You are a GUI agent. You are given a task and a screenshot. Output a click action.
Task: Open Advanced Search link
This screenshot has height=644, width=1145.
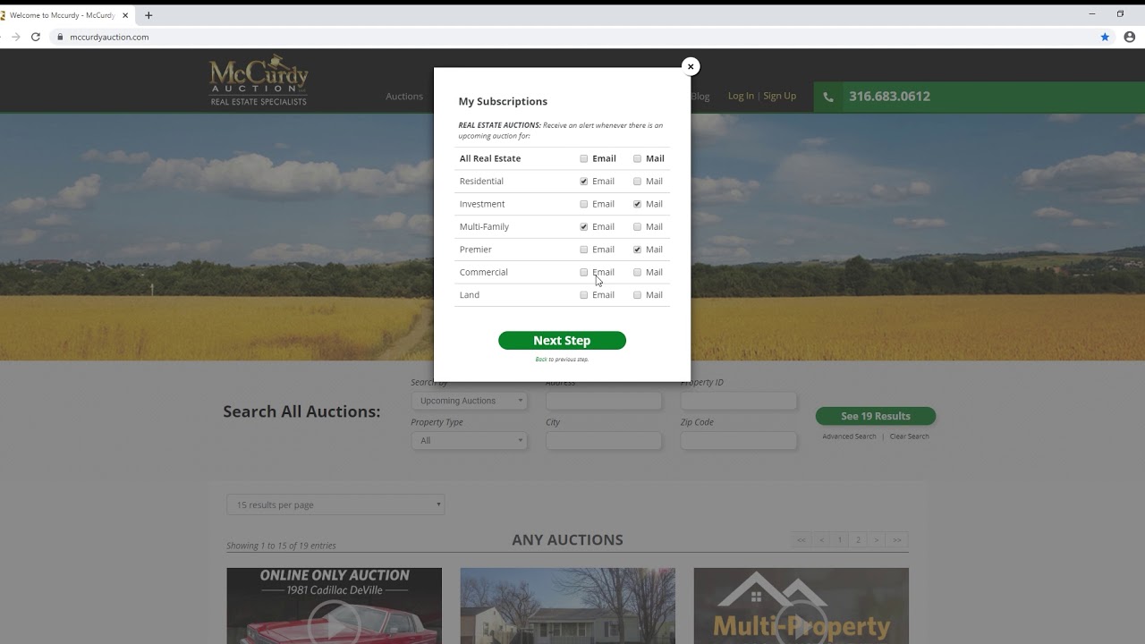coord(849,436)
